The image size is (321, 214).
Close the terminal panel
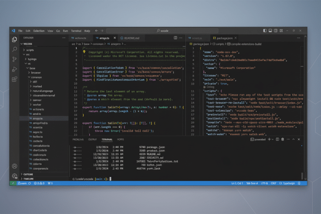(299, 139)
